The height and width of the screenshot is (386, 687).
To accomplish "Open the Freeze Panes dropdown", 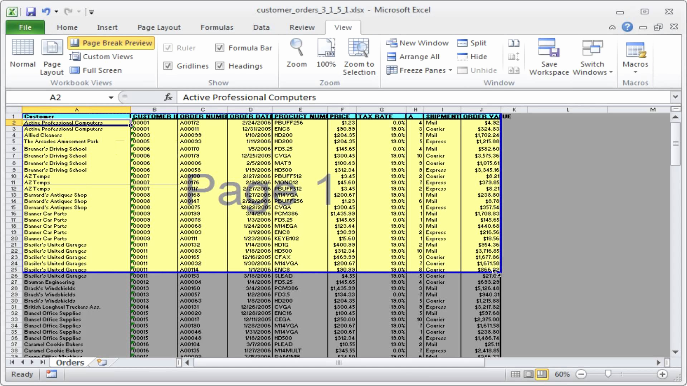I will tap(419, 70).
